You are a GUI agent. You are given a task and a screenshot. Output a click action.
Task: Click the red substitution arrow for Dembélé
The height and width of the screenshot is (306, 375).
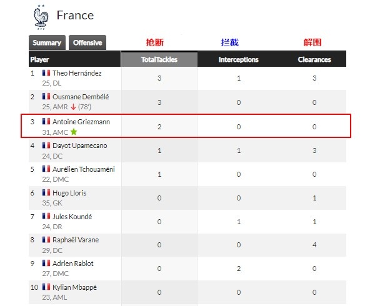coord(73,107)
